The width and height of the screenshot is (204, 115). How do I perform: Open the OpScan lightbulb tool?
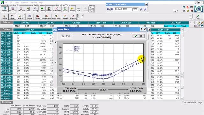tap(72, 9)
